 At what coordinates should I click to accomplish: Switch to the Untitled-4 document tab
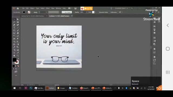pos(59,16)
